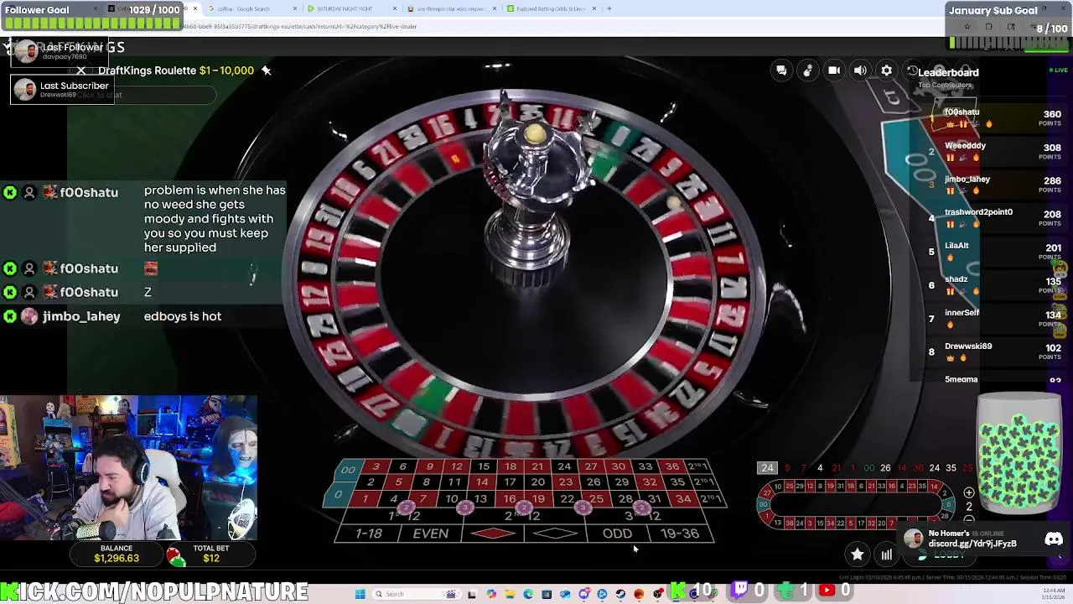Open Microsoft Edge from the taskbar
Image resolution: width=1073 pixels, height=604 pixels.
click(528, 594)
